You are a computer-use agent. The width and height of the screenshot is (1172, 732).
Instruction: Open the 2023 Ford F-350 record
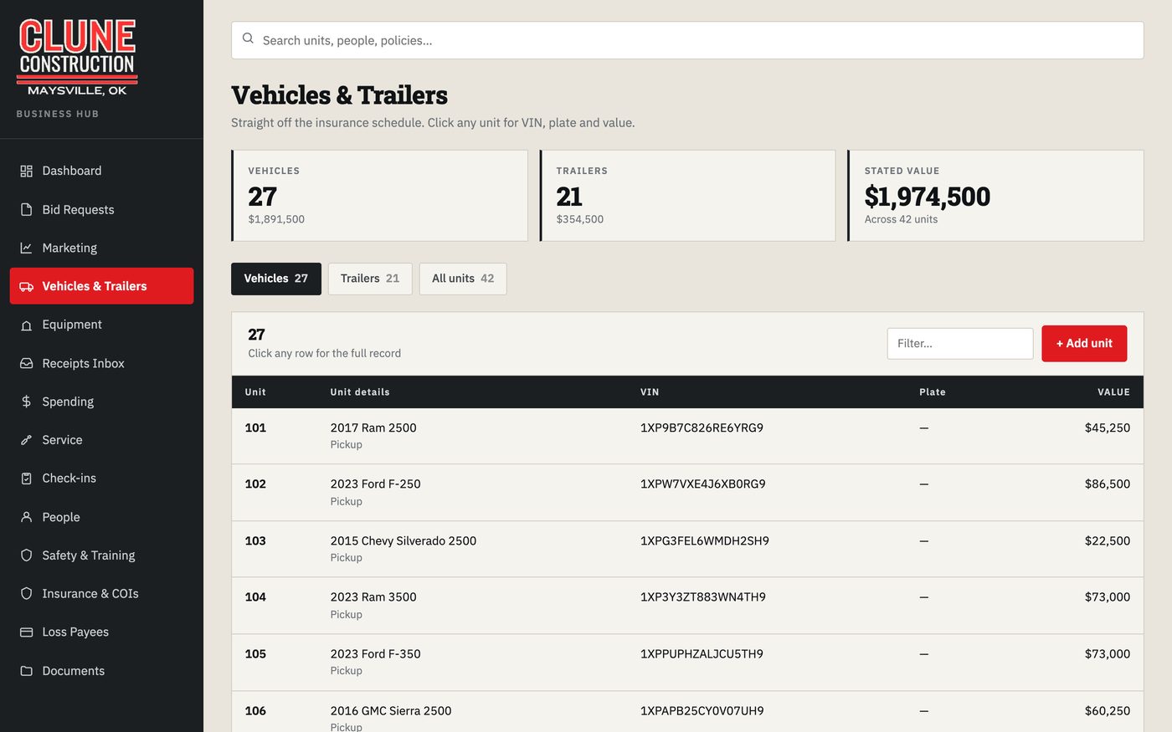pos(687,662)
